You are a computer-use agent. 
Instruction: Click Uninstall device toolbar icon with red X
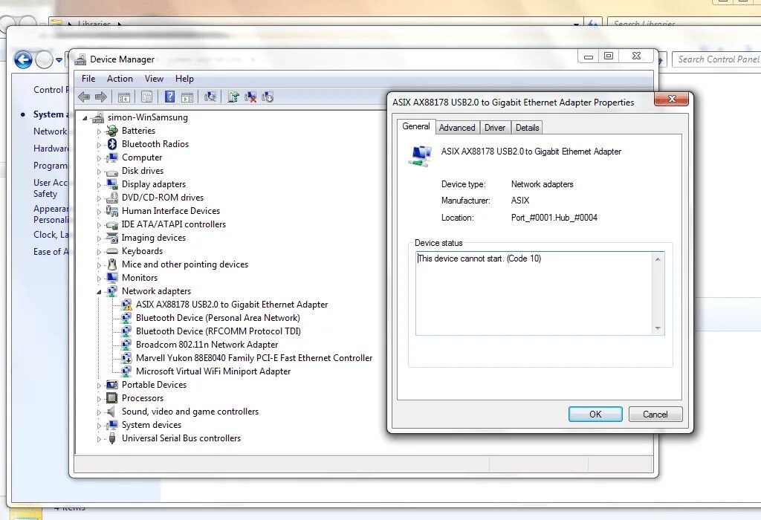pyautogui.click(x=250, y=97)
